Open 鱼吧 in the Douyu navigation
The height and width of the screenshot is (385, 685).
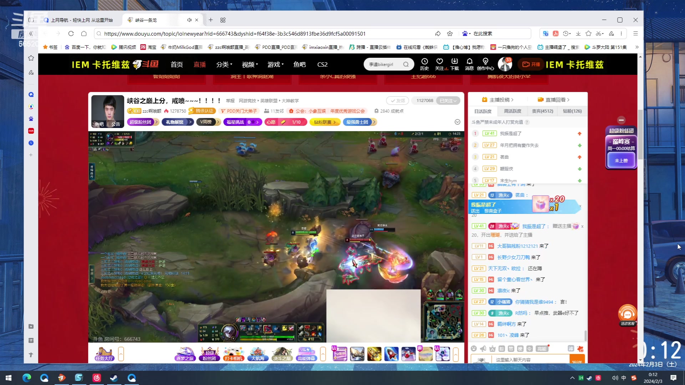tap(299, 65)
